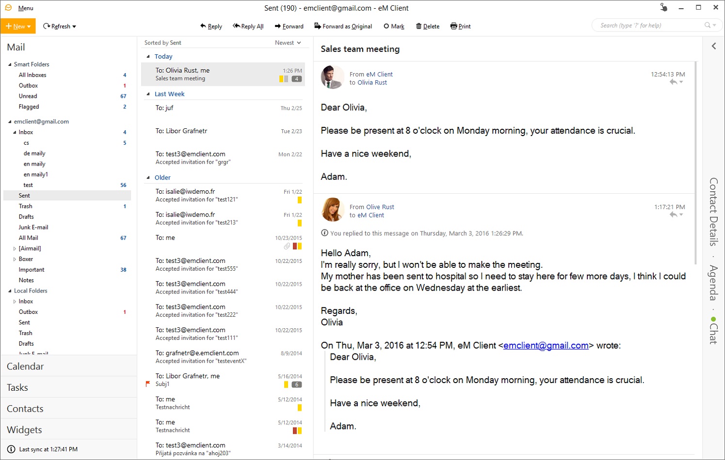The height and width of the screenshot is (460, 725).
Task: Open the Agenda sidebar tab
Action: [713, 282]
